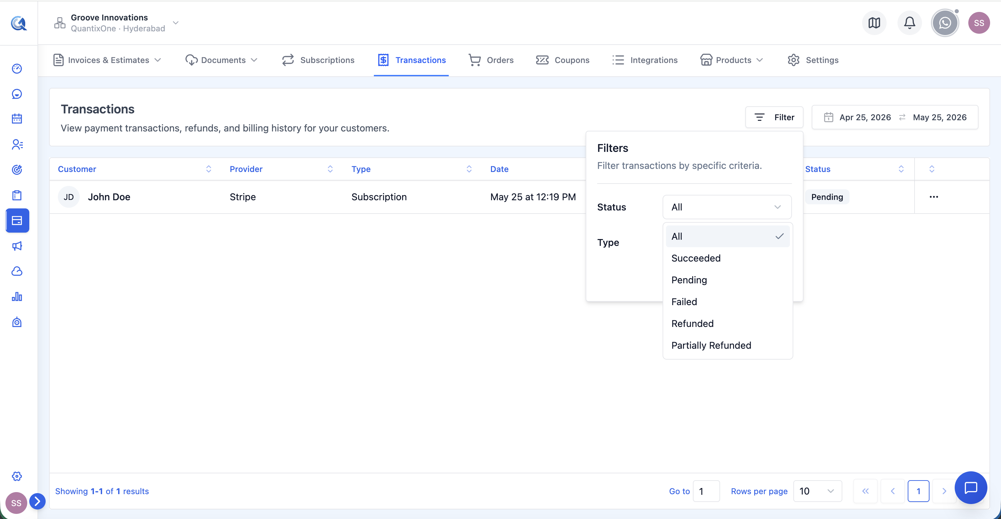Image resolution: width=1001 pixels, height=519 pixels.
Task: Focus the Go to page input
Action: point(706,491)
